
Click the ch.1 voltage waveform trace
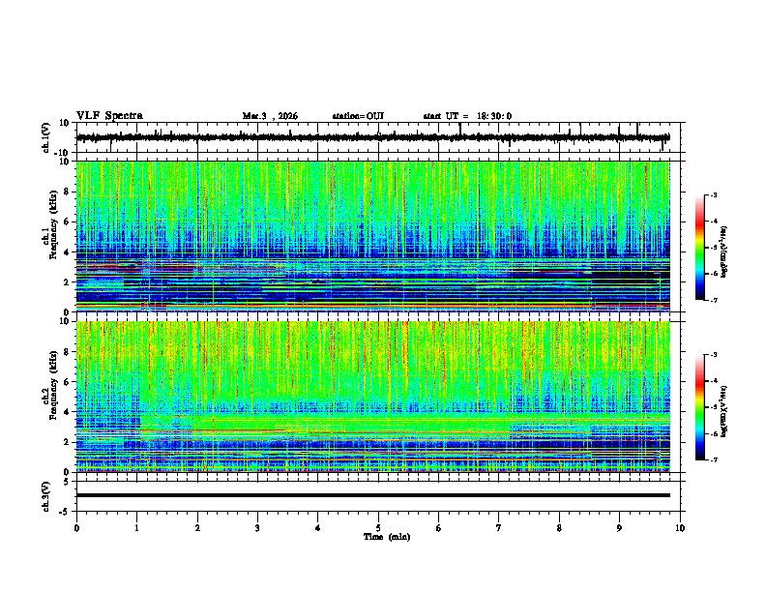(x=372, y=137)
